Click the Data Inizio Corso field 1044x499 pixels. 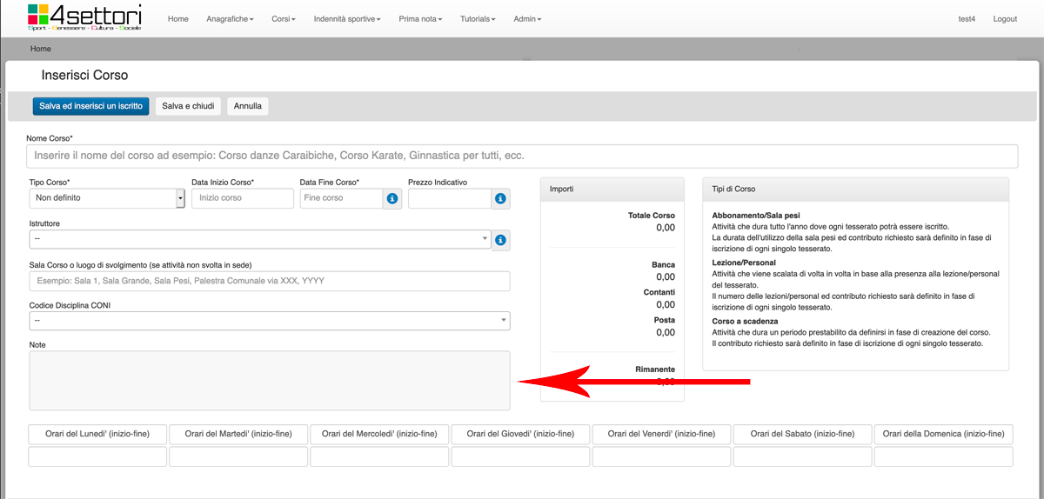[x=242, y=198]
